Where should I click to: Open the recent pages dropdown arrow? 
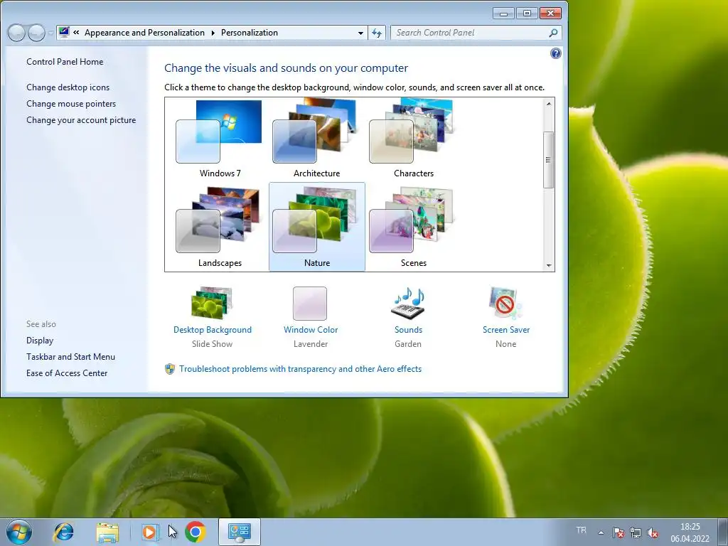pos(50,33)
